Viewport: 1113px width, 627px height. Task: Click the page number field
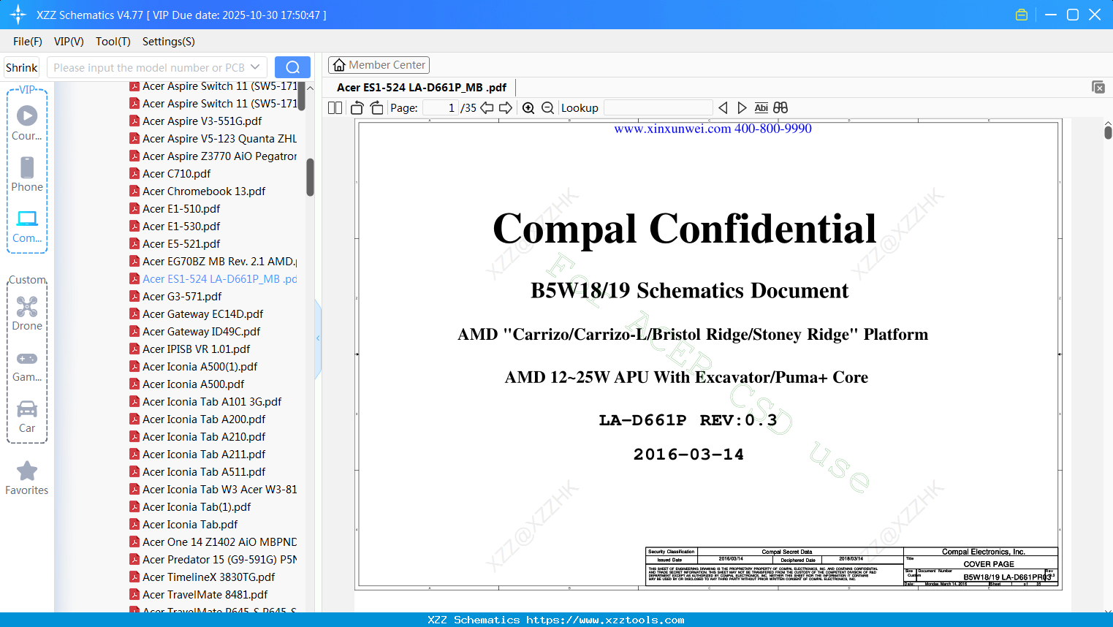tap(441, 108)
